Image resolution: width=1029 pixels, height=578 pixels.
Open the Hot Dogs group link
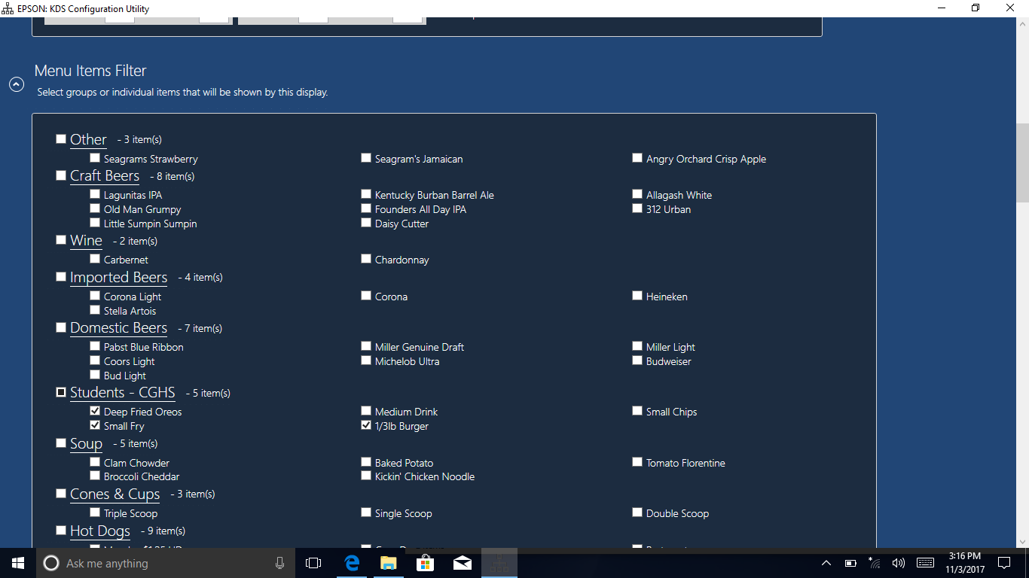point(100,531)
